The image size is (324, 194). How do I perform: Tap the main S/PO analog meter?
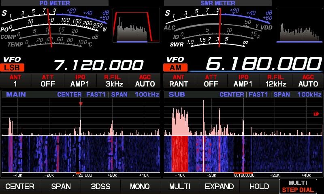(55, 27)
